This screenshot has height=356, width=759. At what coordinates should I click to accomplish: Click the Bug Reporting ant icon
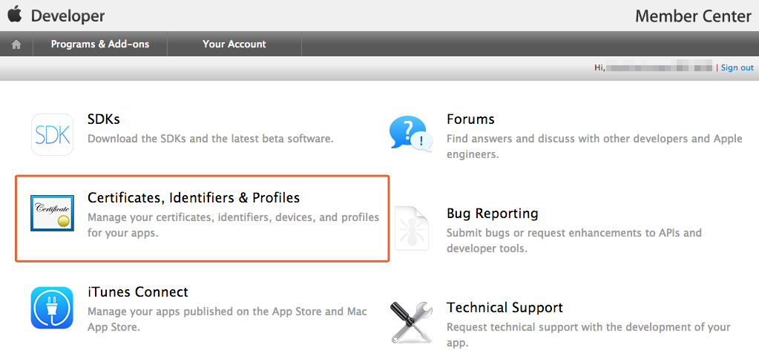coord(412,228)
